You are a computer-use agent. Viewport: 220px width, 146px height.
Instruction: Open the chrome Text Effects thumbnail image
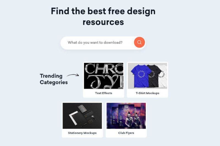click(104, 76)
